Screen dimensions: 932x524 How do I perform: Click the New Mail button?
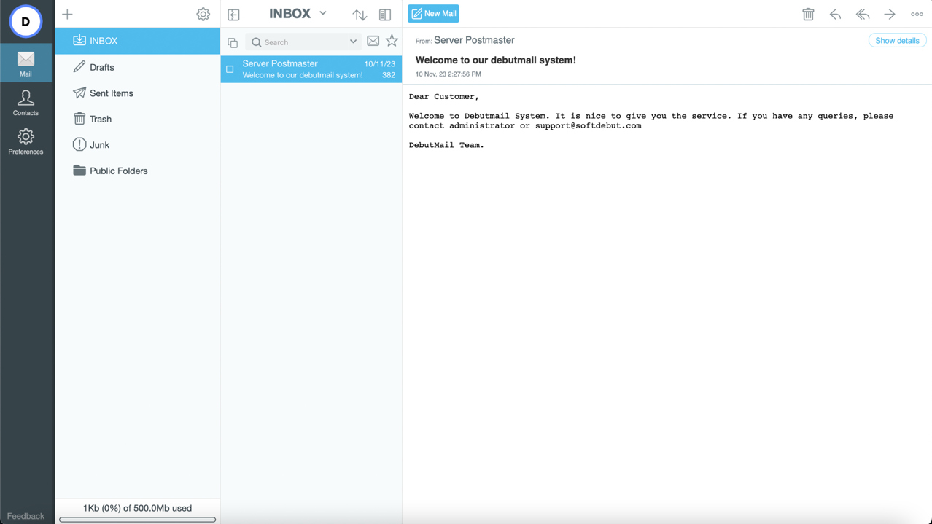(433, 14)
